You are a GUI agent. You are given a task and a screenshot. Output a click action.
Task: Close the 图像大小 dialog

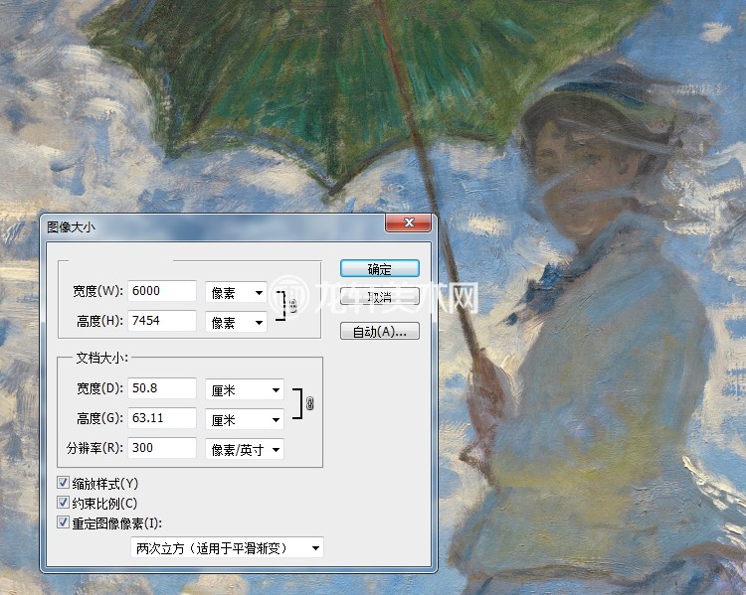408,223
